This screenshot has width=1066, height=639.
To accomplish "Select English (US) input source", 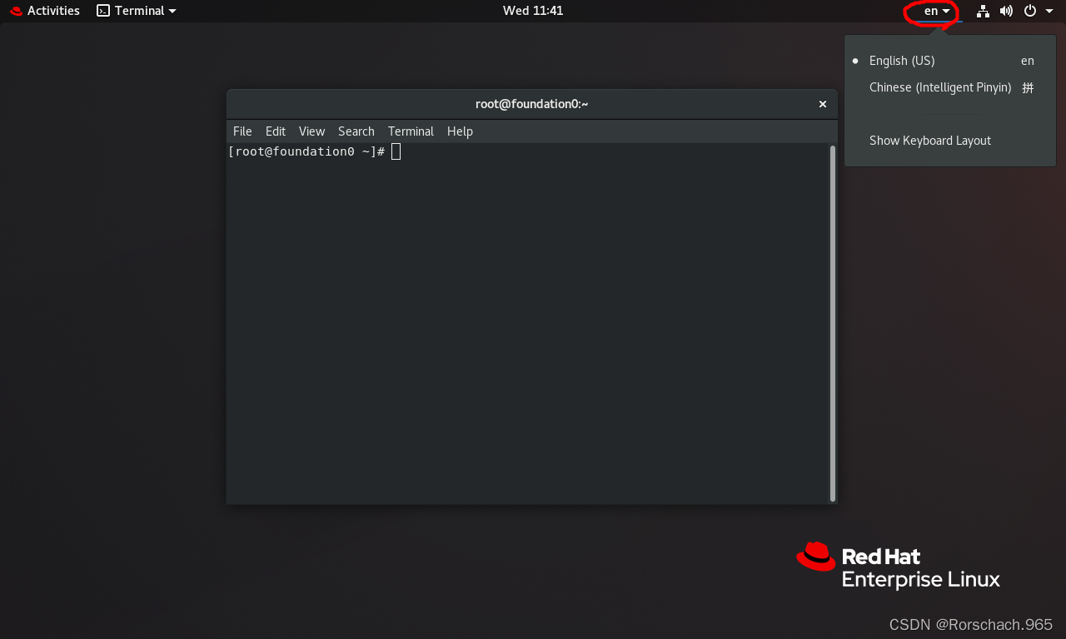I will (902, 60).
